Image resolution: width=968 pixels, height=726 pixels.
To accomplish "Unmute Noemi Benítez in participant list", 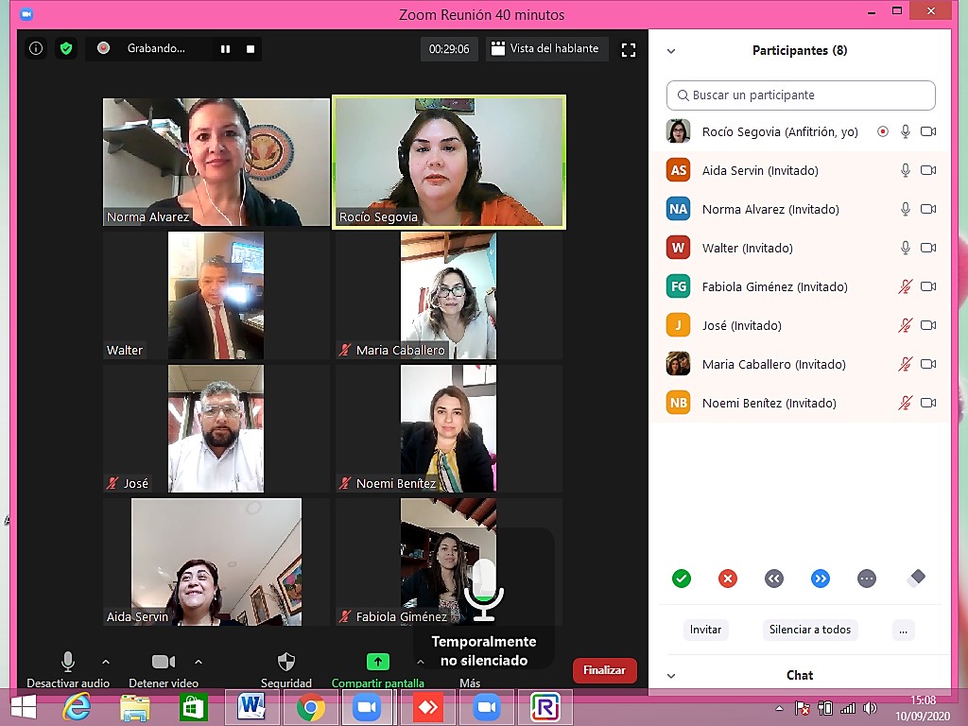I will (905, 403).
